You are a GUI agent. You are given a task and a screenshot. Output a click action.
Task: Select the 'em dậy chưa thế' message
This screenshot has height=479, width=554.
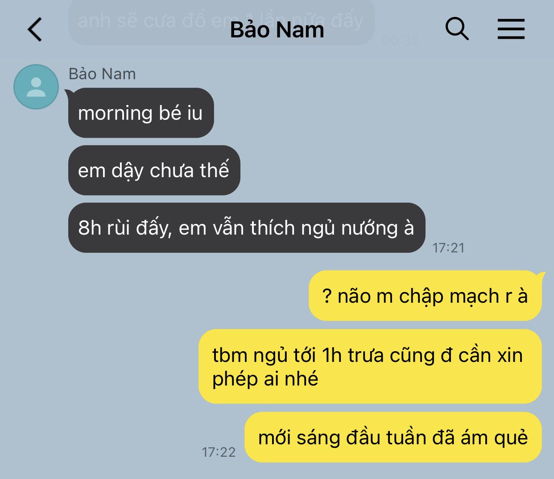[x=154, y=170]
